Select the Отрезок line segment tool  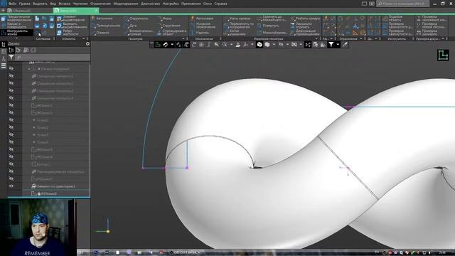click(100, 33)
